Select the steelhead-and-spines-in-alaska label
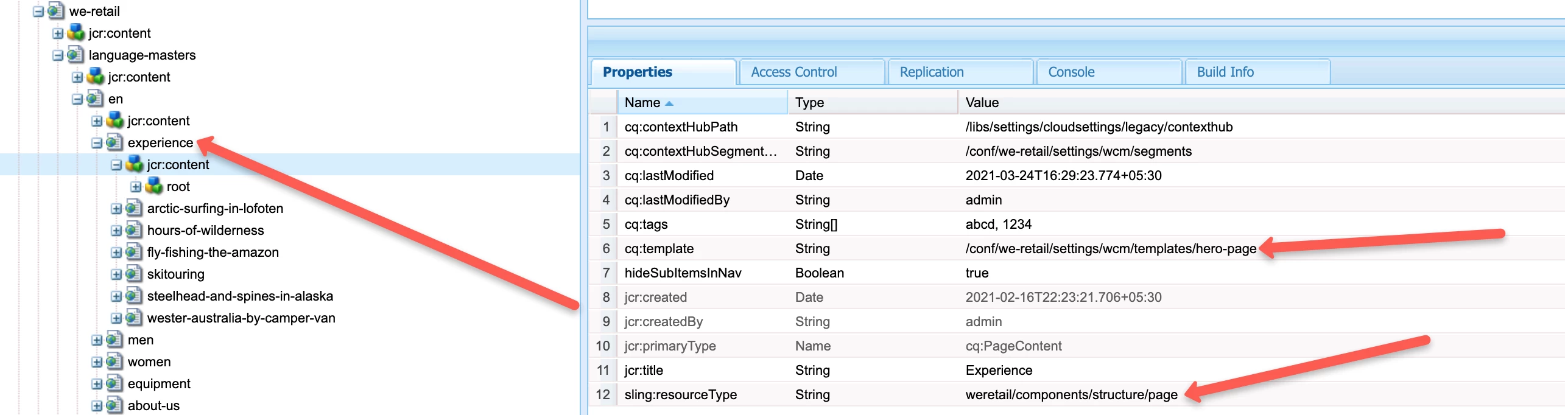Image resolution: width=1565 pixels, height=415 pixels. 240,296
